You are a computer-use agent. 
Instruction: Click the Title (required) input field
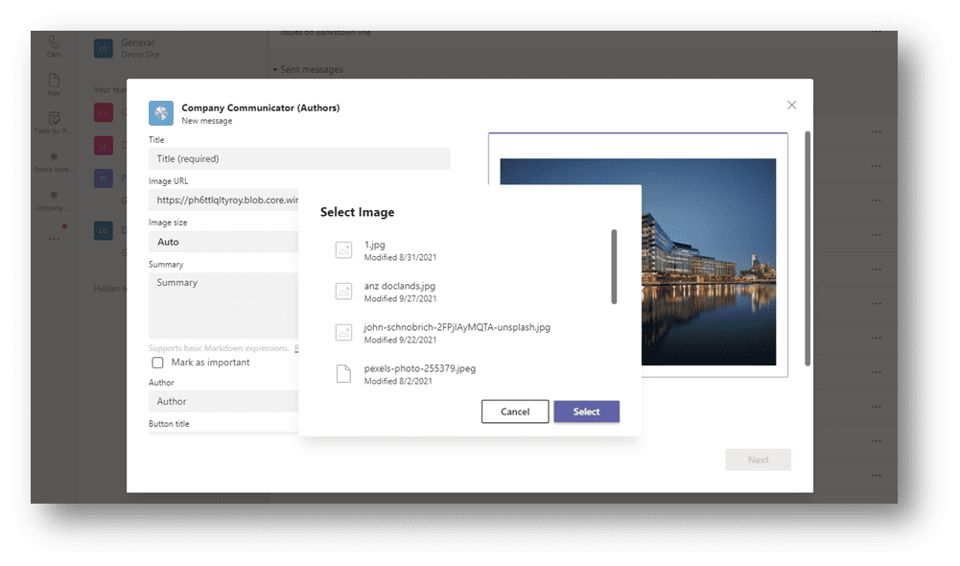(298, 158)
